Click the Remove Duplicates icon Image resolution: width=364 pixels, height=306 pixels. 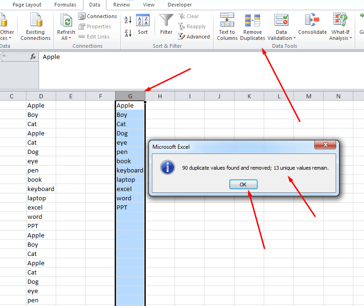(253, 20)
